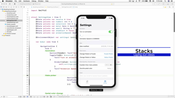The width and height of the screenshot is (175, 98).
Task: Open the debug view hierarchy icon
Action: (44, 97)
